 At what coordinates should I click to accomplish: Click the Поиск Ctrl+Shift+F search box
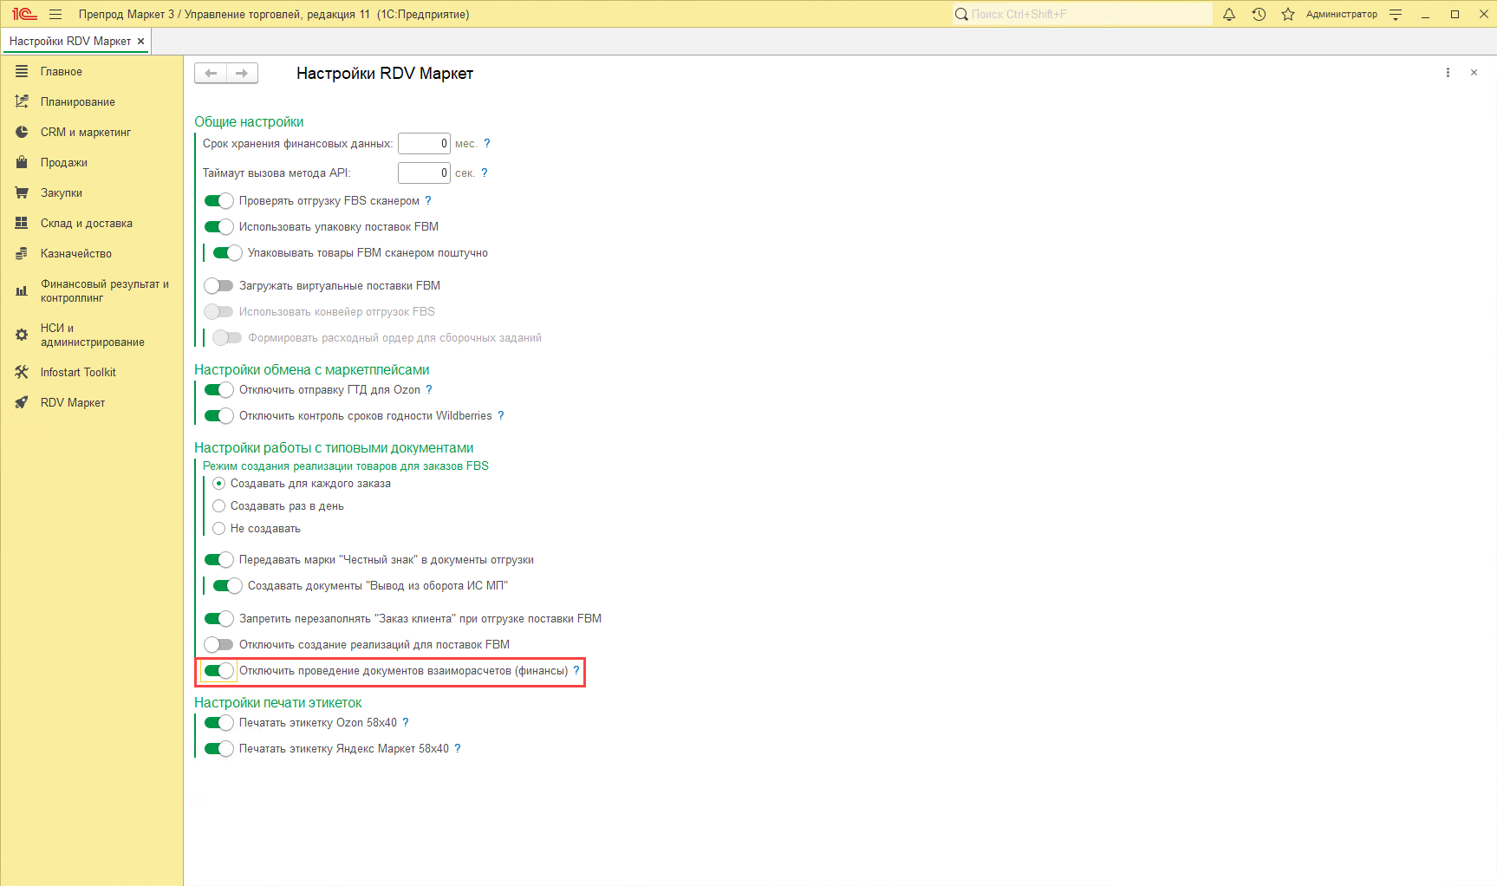coord(1082,14)
